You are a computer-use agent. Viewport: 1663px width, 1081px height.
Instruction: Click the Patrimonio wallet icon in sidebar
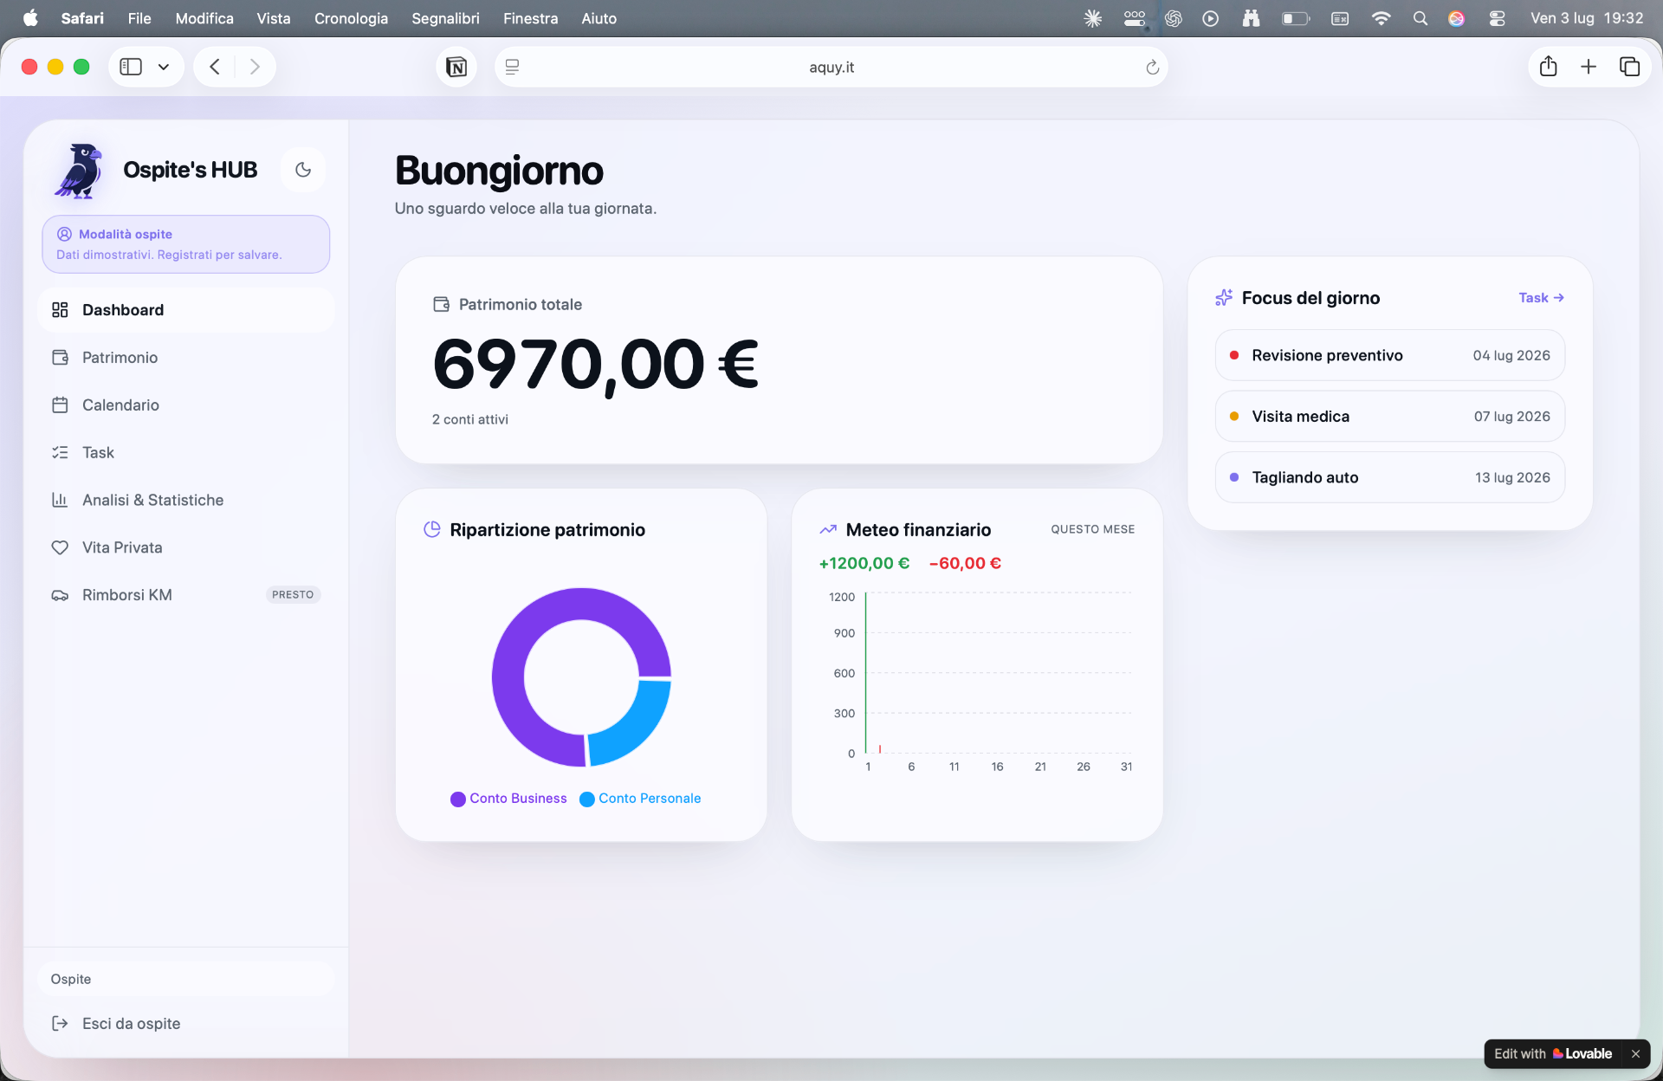[60, 358]
